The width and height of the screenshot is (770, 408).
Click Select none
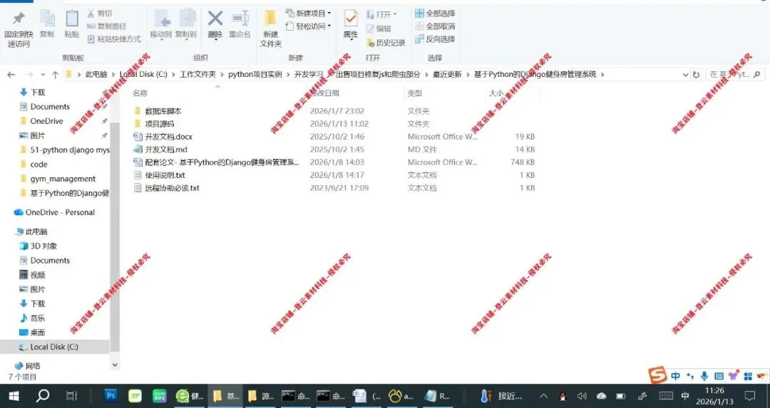pos(435,26)
